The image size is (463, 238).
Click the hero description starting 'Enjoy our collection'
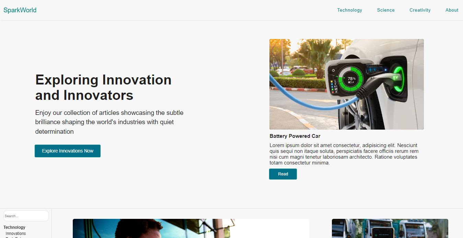pyautogui.click(x=109, y=122)
